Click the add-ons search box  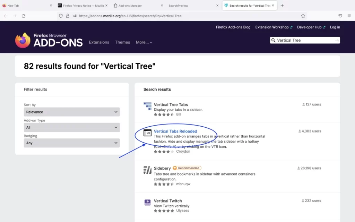[x=305, y=40]
